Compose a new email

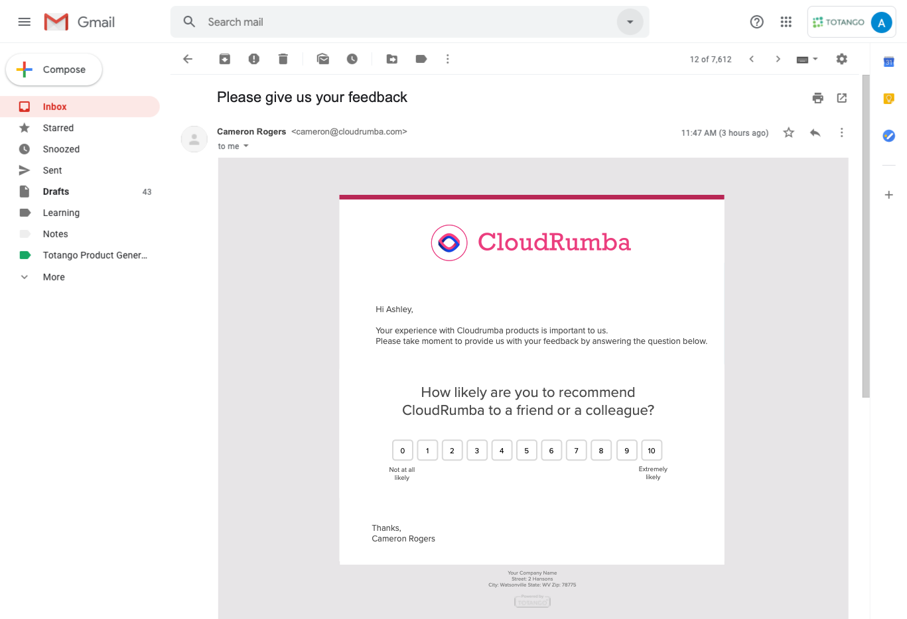pyautogui.click(x=54, y=70)
